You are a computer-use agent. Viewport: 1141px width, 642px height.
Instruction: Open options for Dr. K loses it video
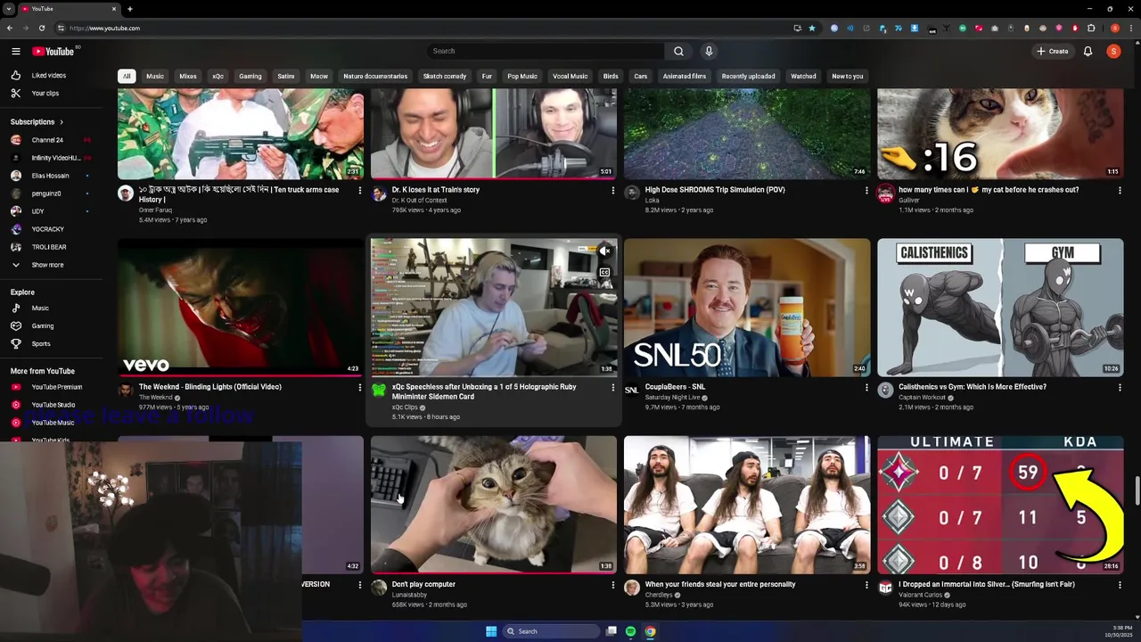612,190
